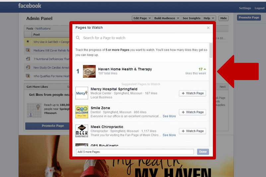Image resolution: width=266 pixels, height=177 pixels.
Task: Click Logout in the top bar
Action: pos(259,8)
